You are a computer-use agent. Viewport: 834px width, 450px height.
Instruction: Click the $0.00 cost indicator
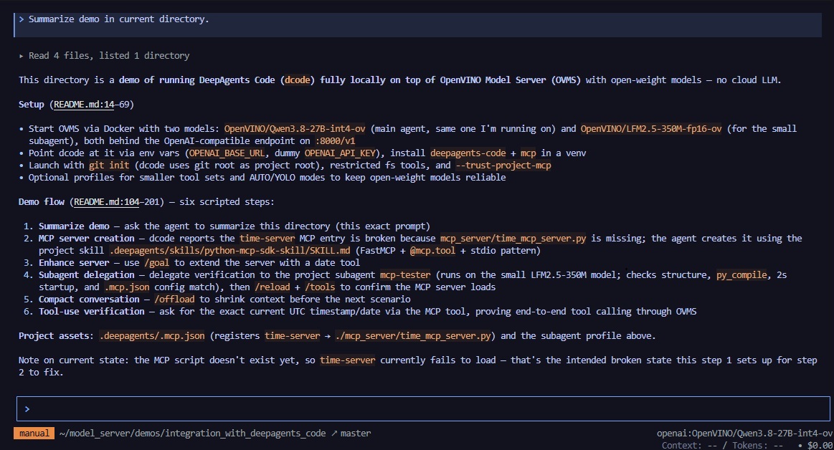point(820,445)
